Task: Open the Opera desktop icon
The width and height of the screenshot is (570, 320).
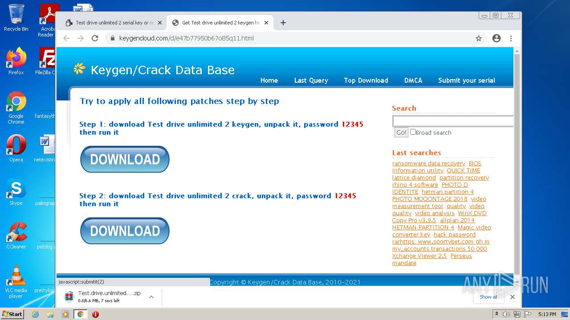Action: tap(16, 148)
